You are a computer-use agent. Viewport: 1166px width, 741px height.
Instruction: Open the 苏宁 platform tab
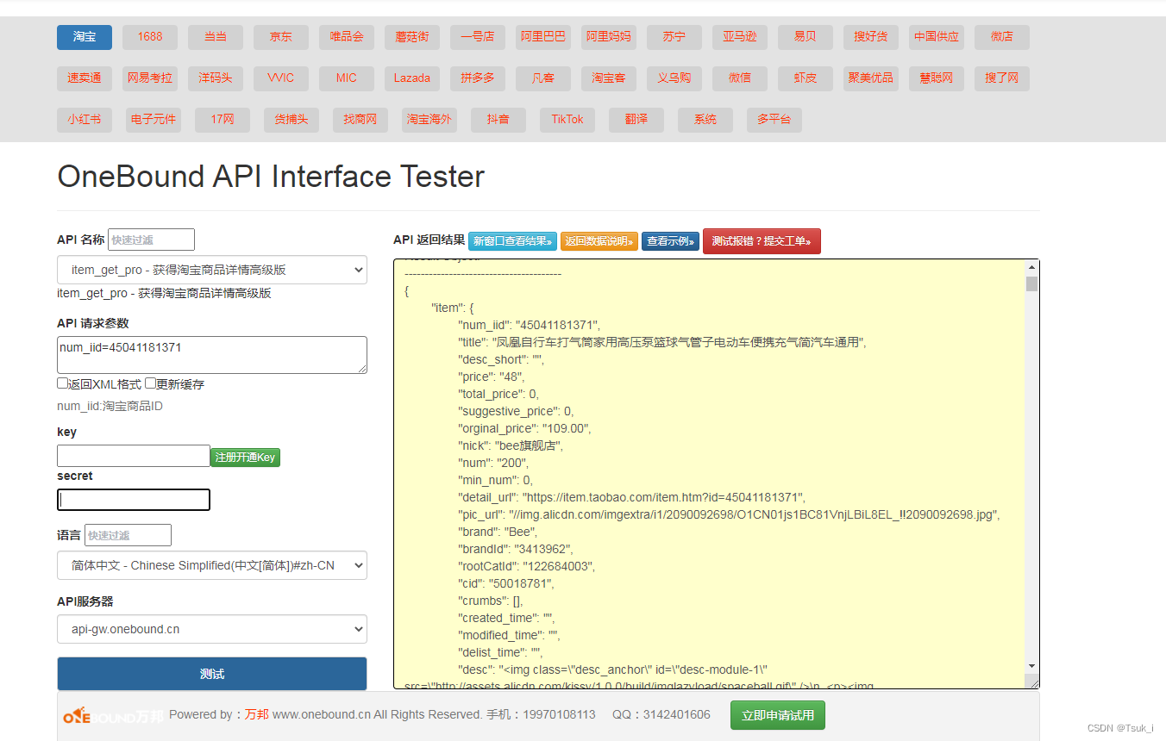(674, 37)
